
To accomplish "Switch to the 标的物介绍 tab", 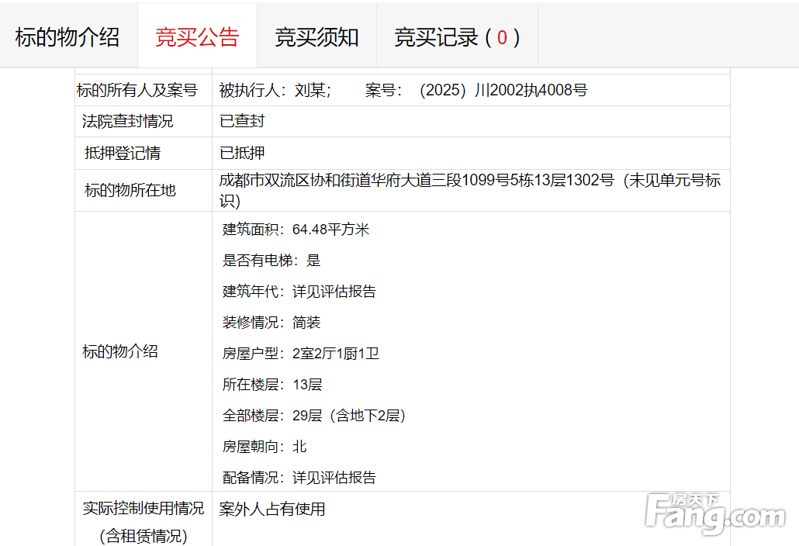I will (x=67, y=36).
